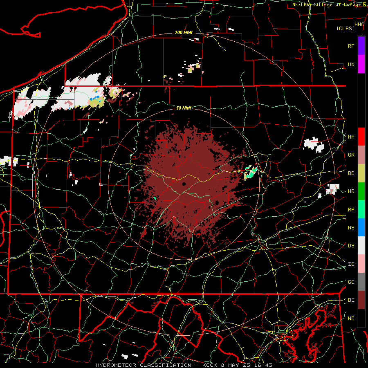
Task: Click the HR legend label
Action: coord(351,191)
